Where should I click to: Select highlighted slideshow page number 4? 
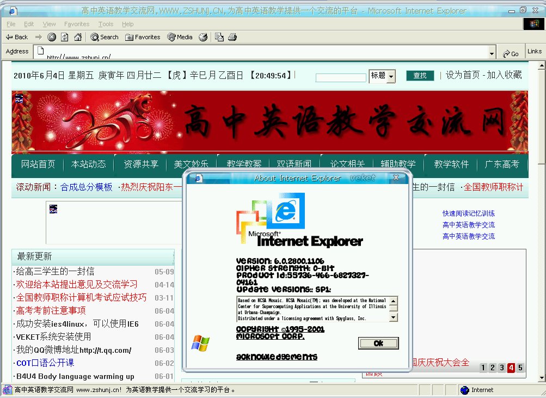pyautogui.click(x=511, y=368)
